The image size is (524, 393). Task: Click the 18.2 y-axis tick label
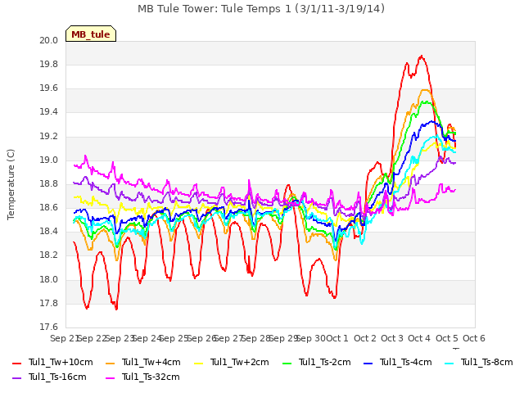[x=49, y=255]
